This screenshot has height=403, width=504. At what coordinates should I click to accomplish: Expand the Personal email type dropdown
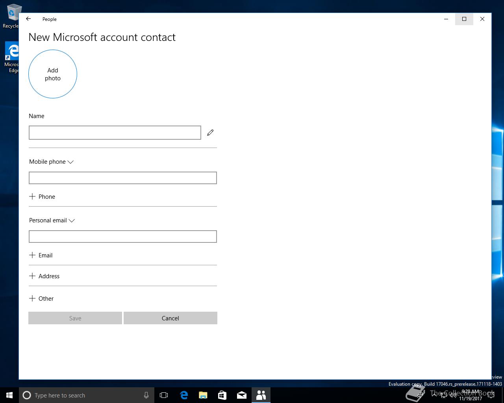click(52, 220)
